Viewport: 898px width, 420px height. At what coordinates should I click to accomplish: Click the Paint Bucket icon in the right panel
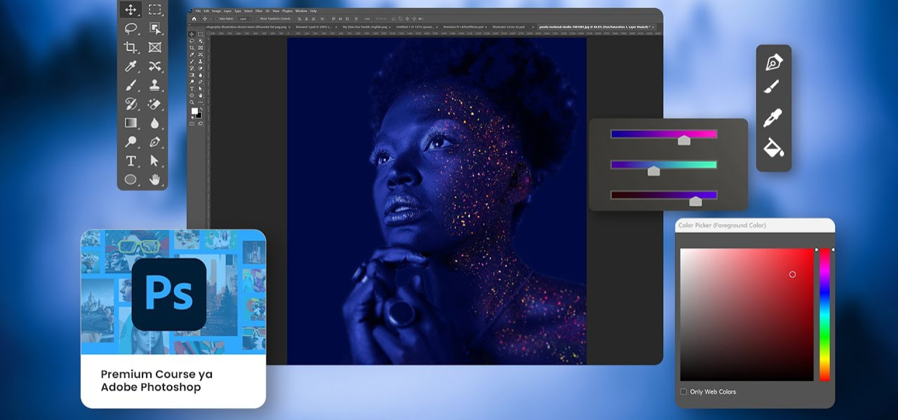[773, 148]
